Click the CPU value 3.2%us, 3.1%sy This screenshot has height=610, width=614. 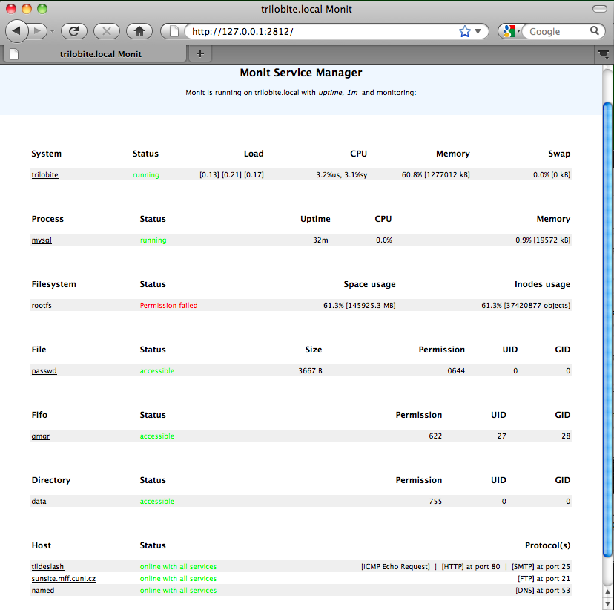point(341,174)
